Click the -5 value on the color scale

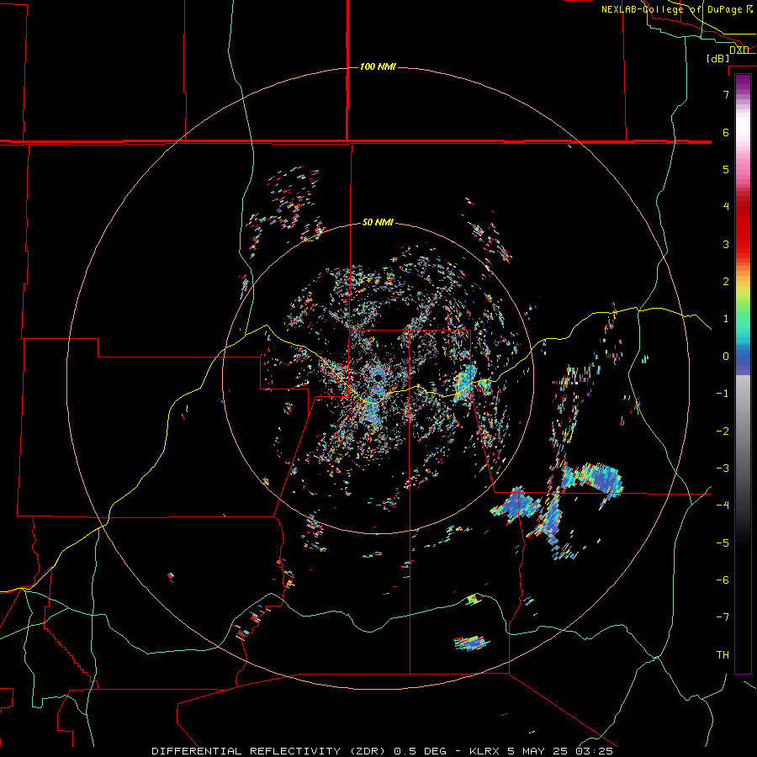pos(723,543)
